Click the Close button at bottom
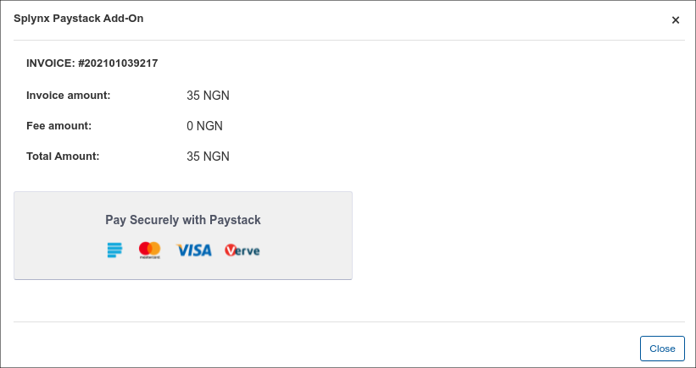The width and height of the screenshot is (696, 368). (662, 349)
